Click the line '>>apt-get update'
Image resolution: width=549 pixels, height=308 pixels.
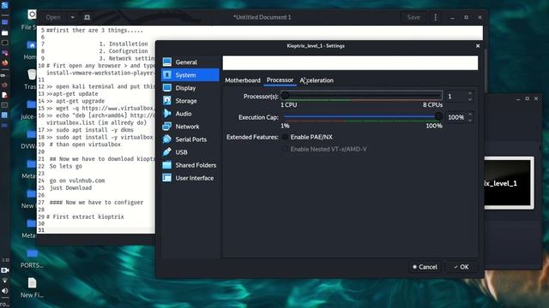coord(72,94)
